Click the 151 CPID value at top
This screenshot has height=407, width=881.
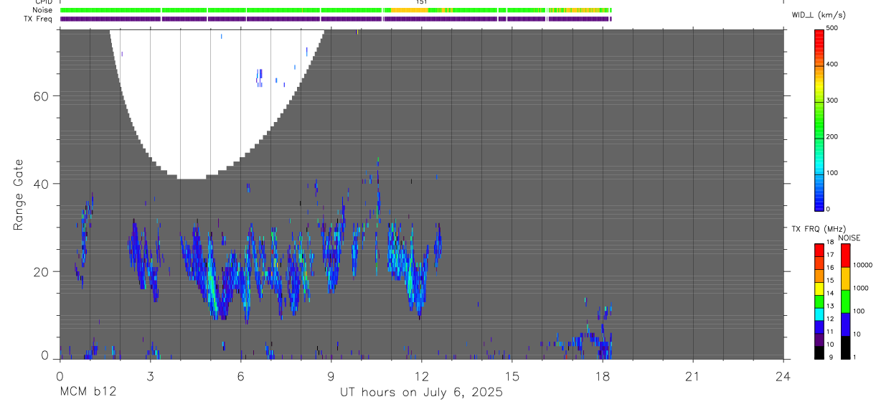[422, 2]
